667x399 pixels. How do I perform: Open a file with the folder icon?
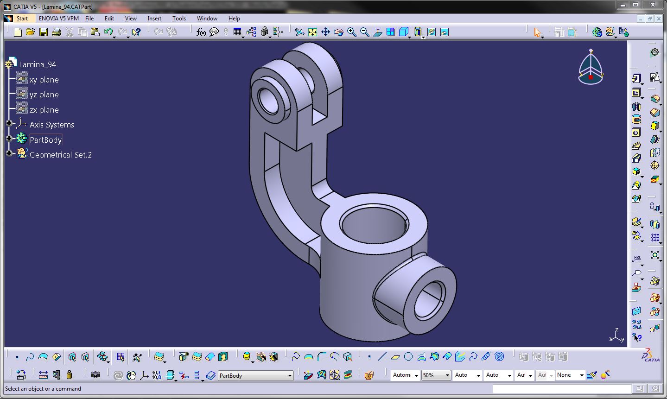click(30, 32)
